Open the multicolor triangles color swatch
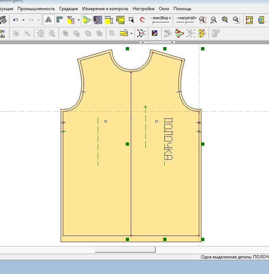Image resolution: width=269 pixels, height=274 pixels. point(154,33)
